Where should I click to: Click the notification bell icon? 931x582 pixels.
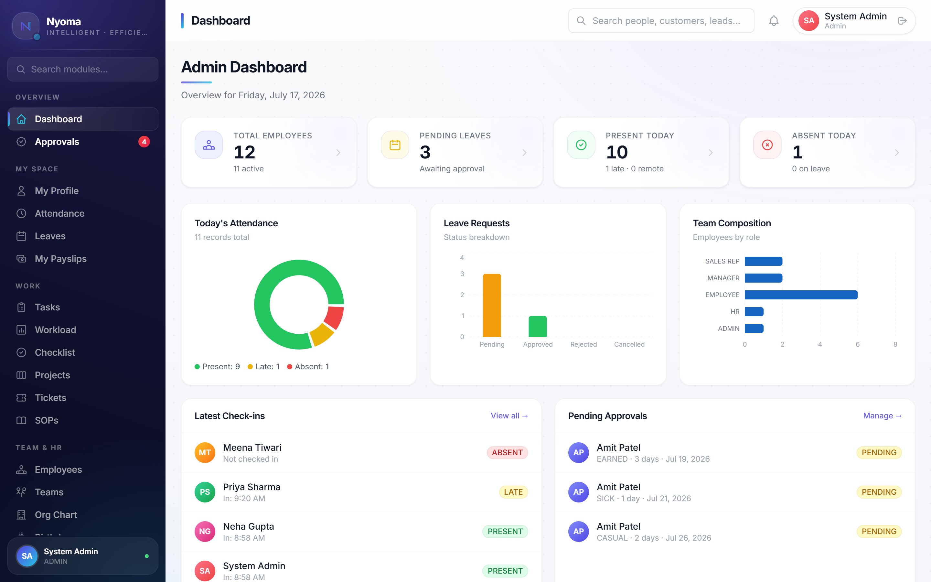coord(774,21)
